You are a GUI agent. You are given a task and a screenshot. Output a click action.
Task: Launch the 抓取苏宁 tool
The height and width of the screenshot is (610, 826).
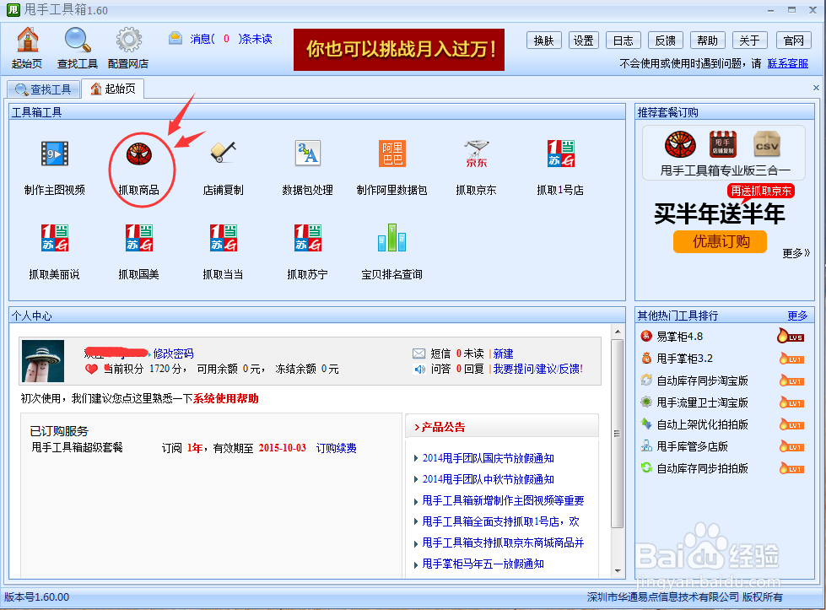307,258
